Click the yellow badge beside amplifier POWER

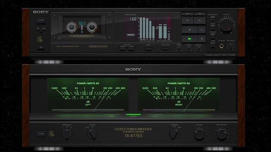(51, 134)
